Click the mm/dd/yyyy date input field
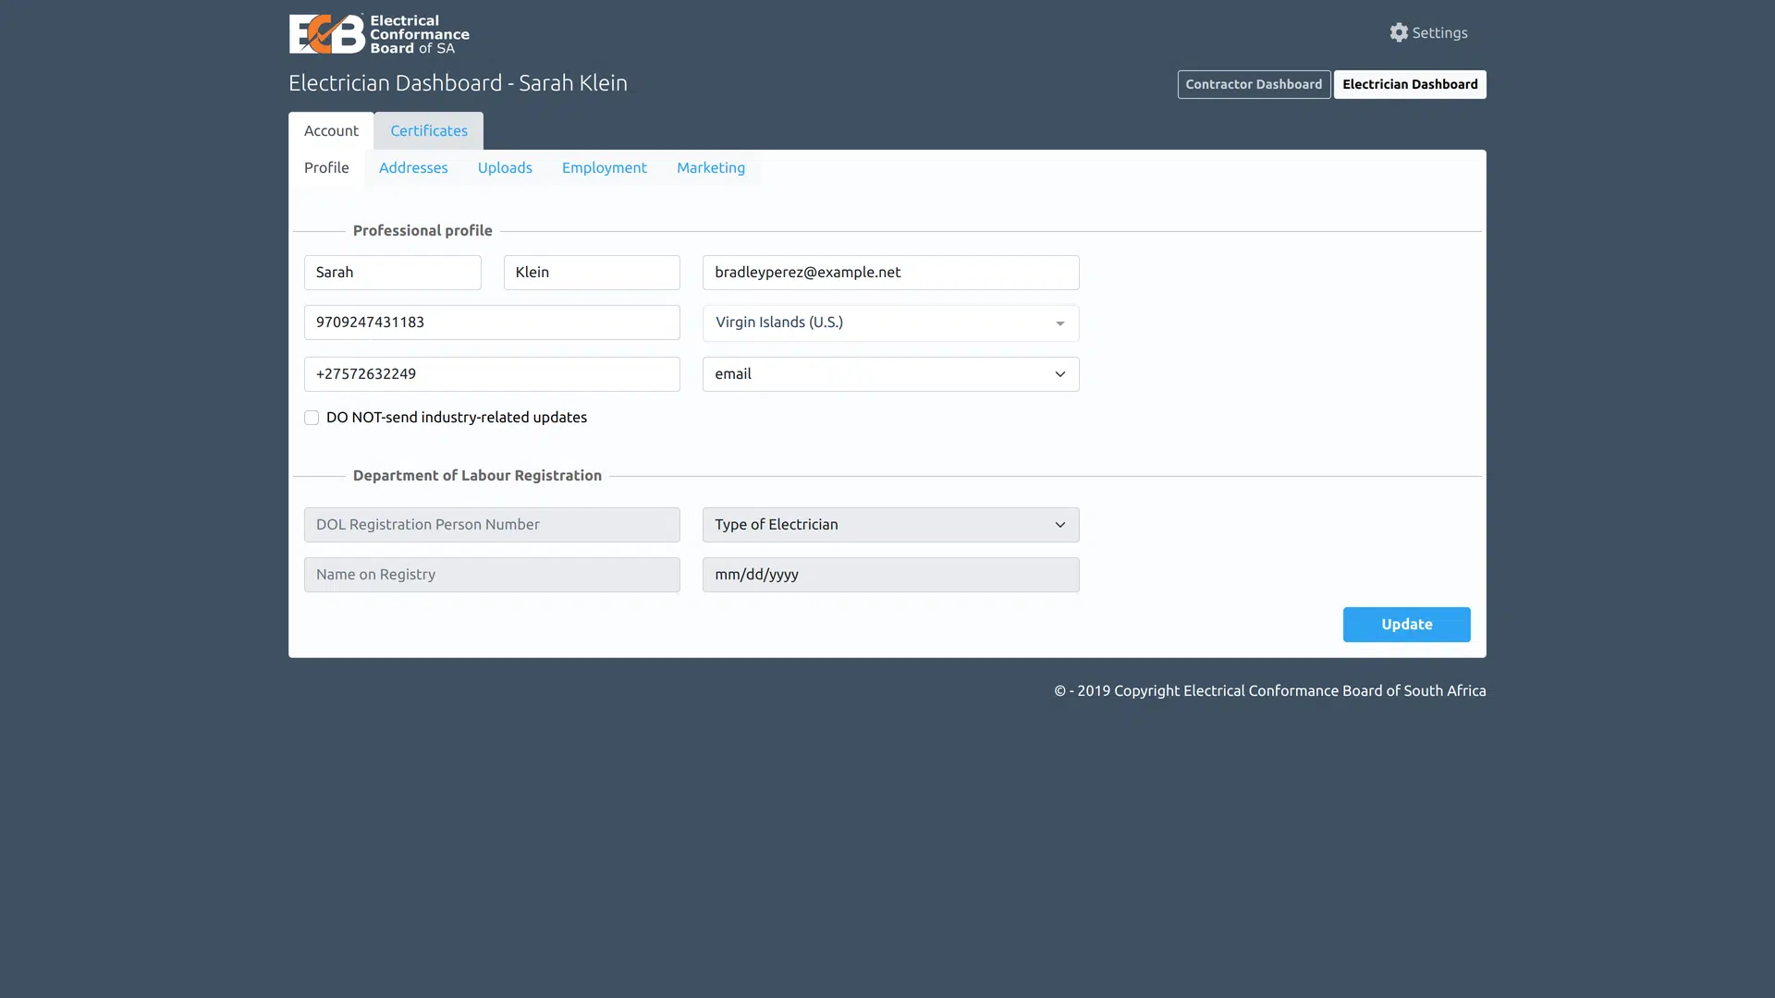 click(x=890, y=574)
